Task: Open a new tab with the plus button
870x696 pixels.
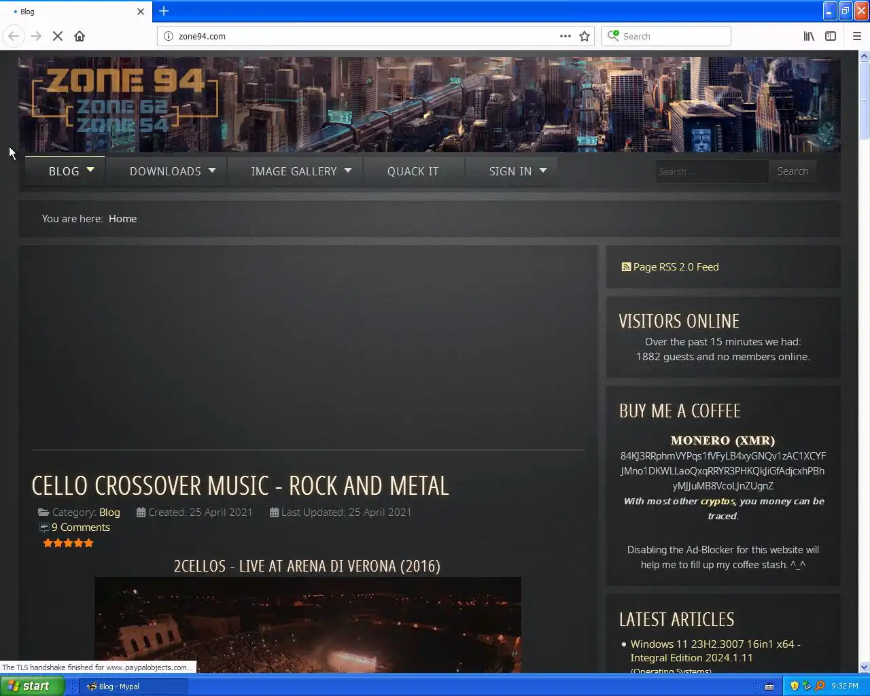Action: pyautogui.click(x=164, y=11)
